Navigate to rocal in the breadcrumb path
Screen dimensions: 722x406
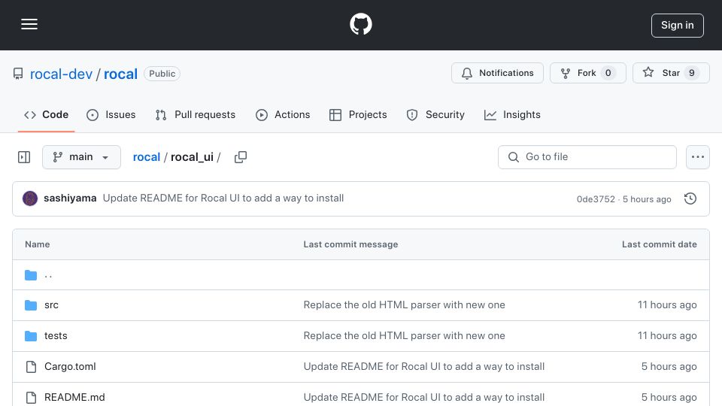(147, 157)
